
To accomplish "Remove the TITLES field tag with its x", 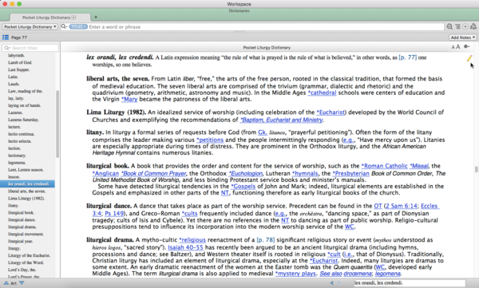I will [85, 26].
